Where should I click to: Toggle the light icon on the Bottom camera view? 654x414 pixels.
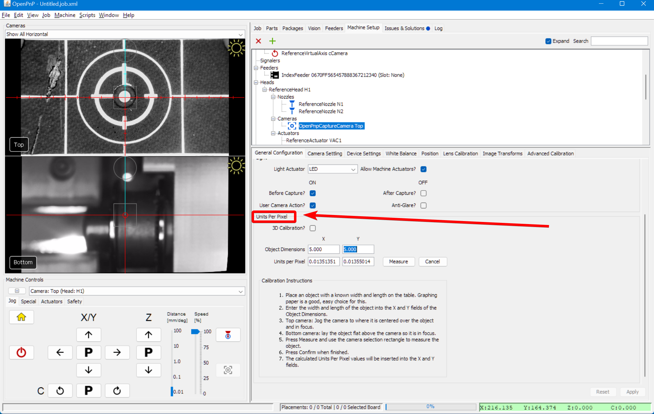click(x=236, y=165)
